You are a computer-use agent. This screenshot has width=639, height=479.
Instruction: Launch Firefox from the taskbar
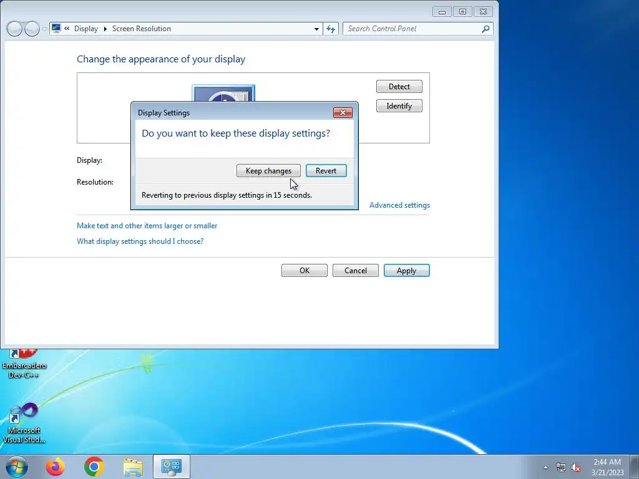pyautogui.click(x=56, y=467)
